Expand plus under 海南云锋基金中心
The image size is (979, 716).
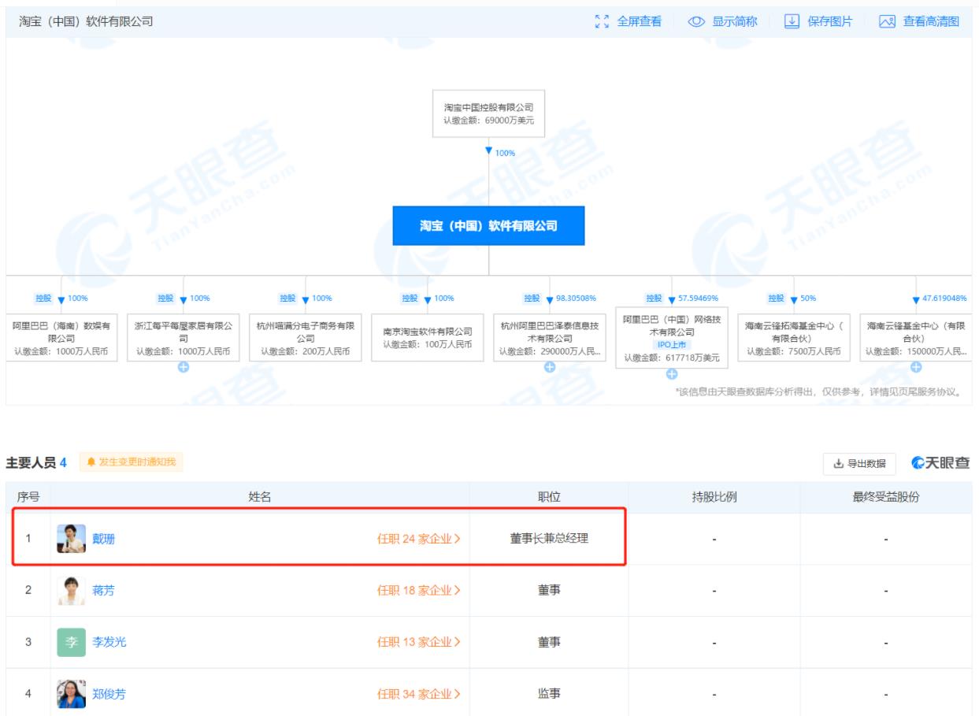click(916, 366)
